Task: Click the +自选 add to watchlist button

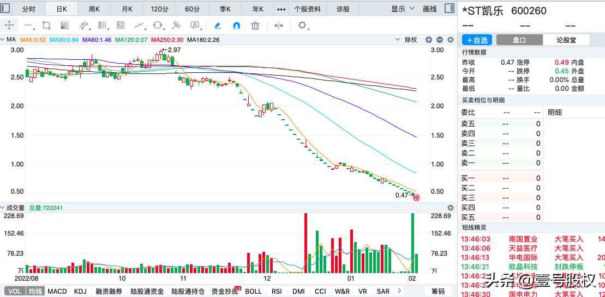Action: pos(477,40)
